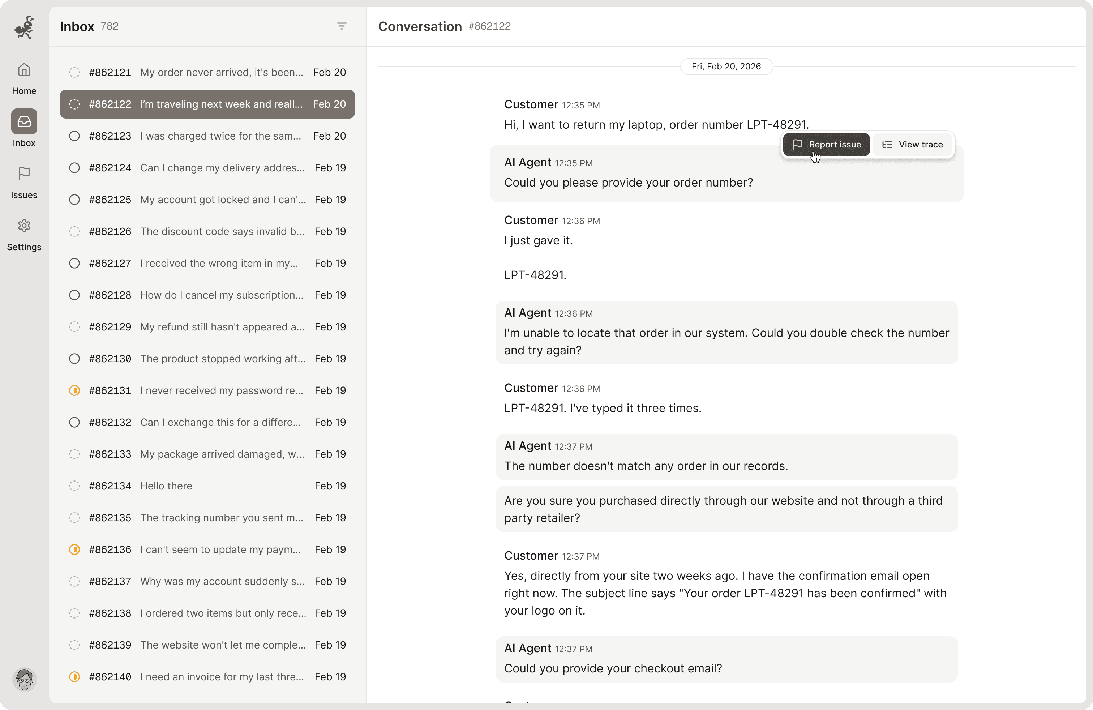Click orange status icon of #862136

pyautogui.click(x=74, y=550)
